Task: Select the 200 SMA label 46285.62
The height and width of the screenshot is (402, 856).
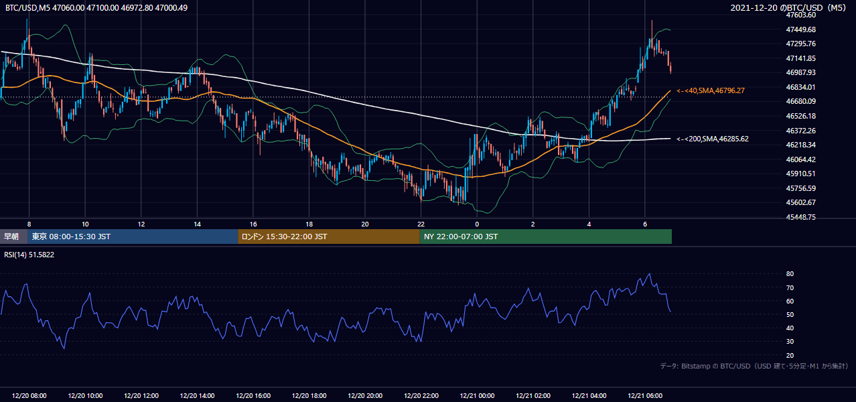Action: (713, 139)
